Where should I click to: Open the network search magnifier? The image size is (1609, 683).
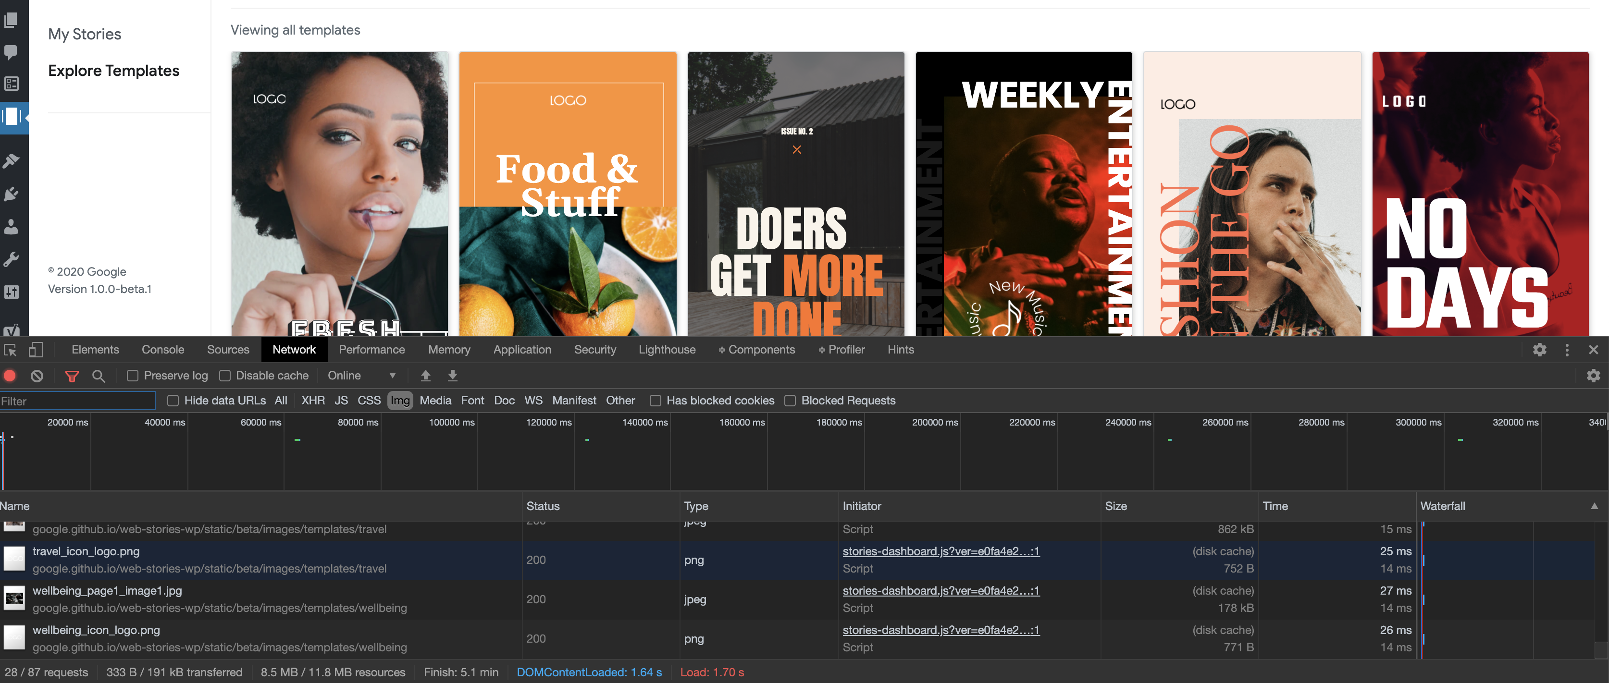[x=98, y=376]
